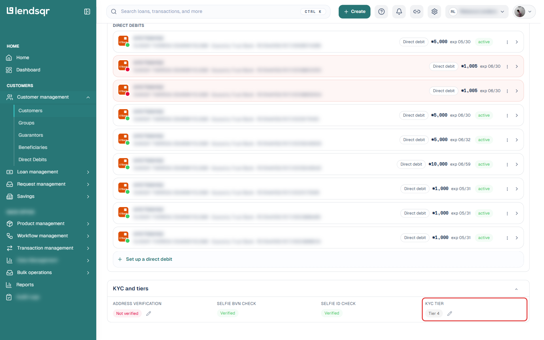The width and height of the screenshot is (544, 340).
Task: Click the Direct debit tag on ₦10,000 row
Action: pos(411,165)
